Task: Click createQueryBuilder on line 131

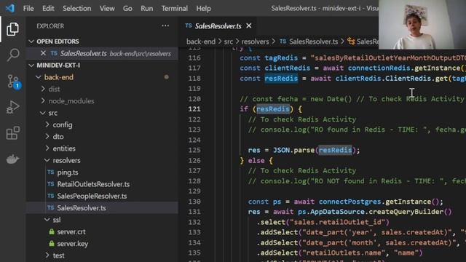Action: [406, 212]
